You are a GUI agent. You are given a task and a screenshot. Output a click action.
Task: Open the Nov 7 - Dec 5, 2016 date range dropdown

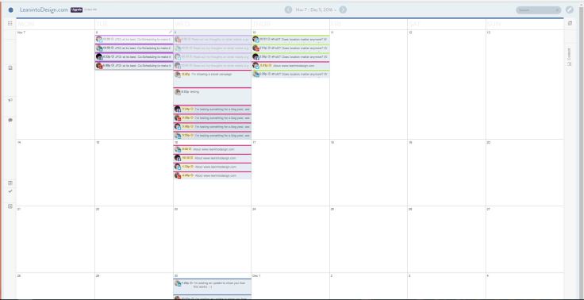(316, 10)
